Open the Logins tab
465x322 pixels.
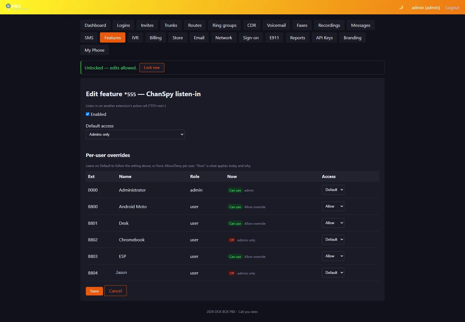[123, 25]
